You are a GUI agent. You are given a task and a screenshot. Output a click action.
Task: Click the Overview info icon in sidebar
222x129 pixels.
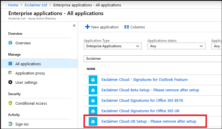click(10, 43)
